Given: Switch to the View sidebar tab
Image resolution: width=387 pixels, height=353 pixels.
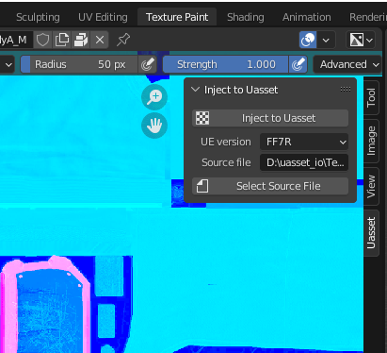Looking at the screenshot, I should pyautogui.click(x=371, y=186).
